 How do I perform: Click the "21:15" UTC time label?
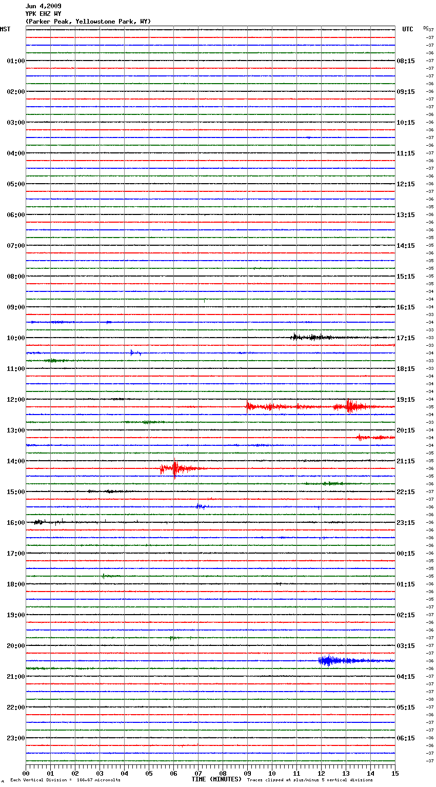pyautogui.click(x=406, y=461)
